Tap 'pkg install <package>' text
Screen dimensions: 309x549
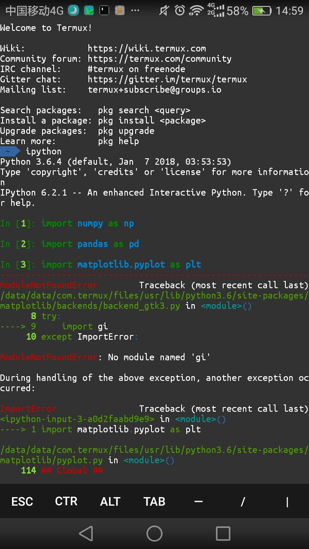click(152, 121)
